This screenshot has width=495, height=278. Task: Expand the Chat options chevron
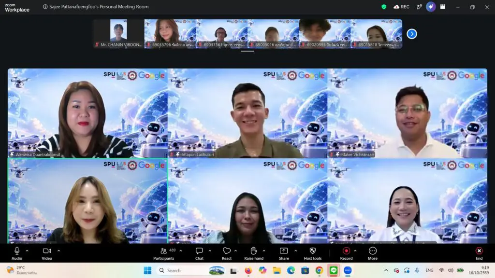click(x=210, y=251)
